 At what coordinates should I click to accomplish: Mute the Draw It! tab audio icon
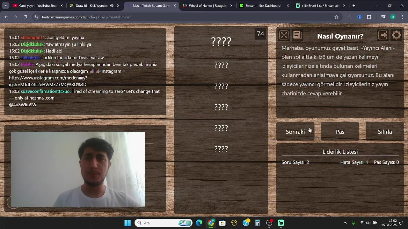tap(112, 6)
